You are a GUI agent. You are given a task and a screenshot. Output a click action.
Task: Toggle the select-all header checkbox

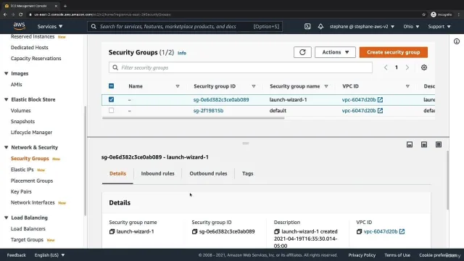[111, 86]
